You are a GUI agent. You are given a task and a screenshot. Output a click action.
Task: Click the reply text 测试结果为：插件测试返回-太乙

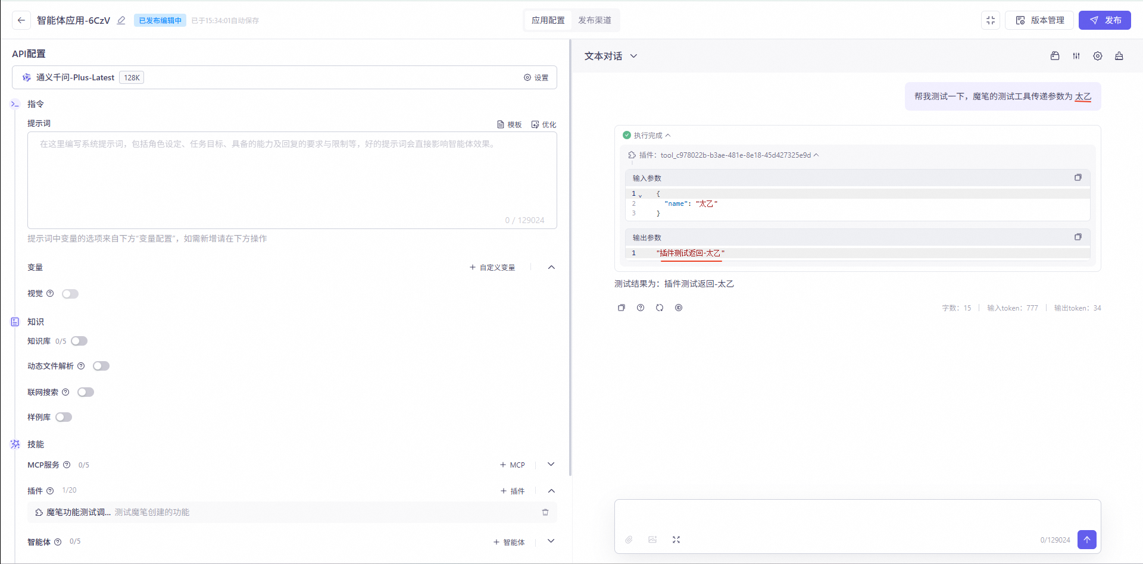674,284
